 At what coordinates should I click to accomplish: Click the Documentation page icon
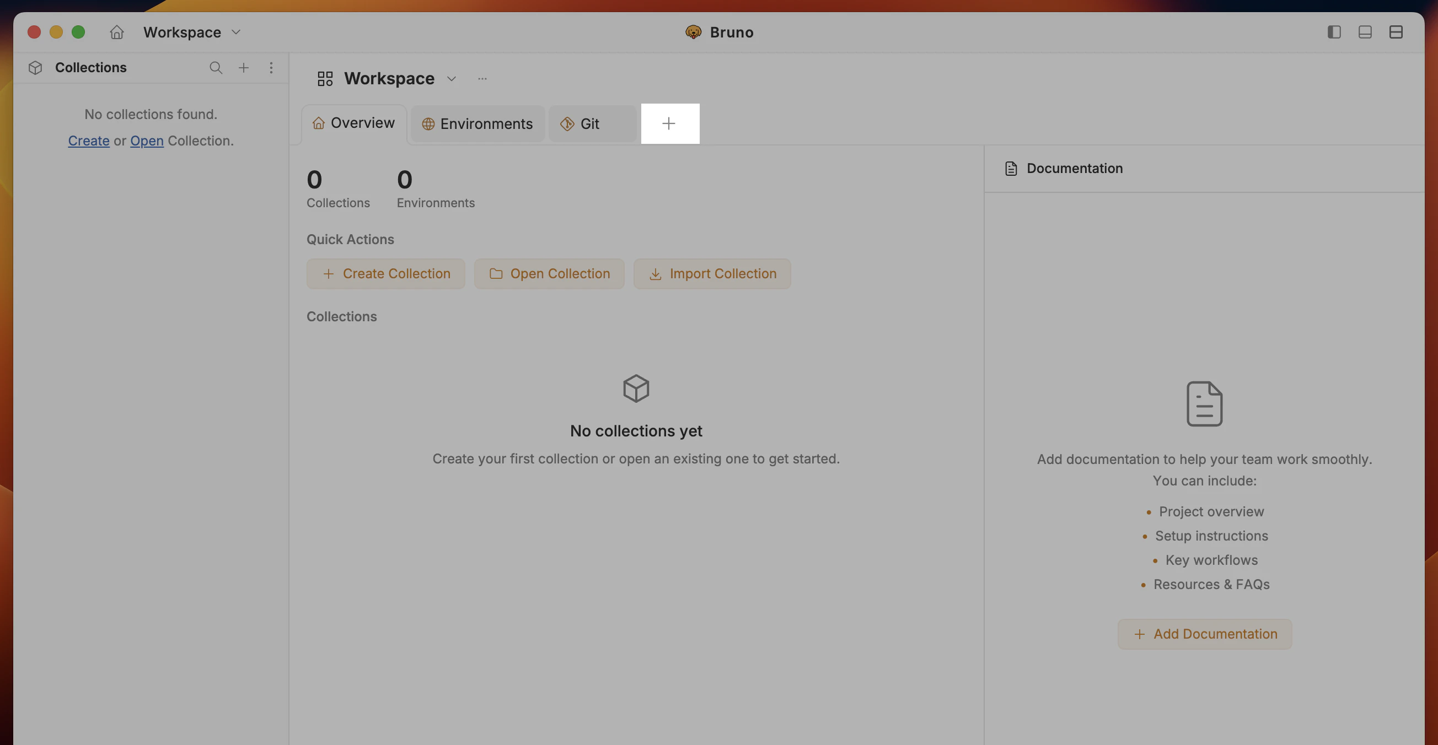tap(1011, 168)
